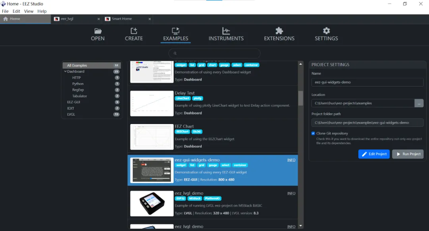Select the EXAMPLES section icon
Viewport: 429px width, 231px height.
pyautogui.click(x=176, y=35)
